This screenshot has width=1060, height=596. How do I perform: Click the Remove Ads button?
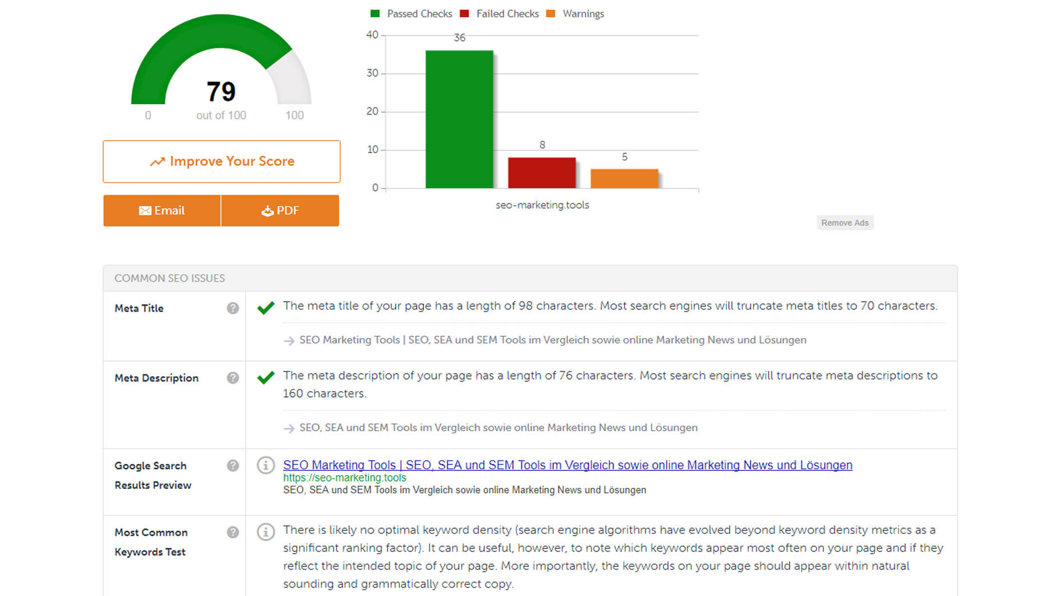[845, 223]
